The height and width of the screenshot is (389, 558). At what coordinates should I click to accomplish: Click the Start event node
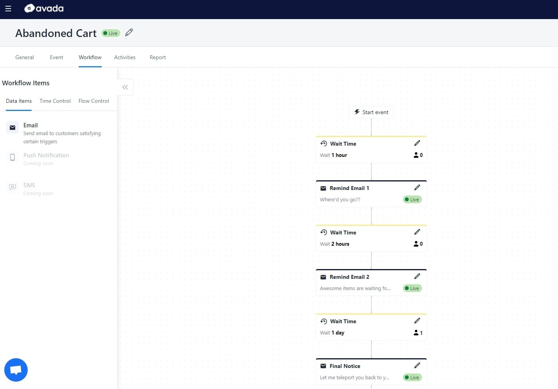coord(371,112)
